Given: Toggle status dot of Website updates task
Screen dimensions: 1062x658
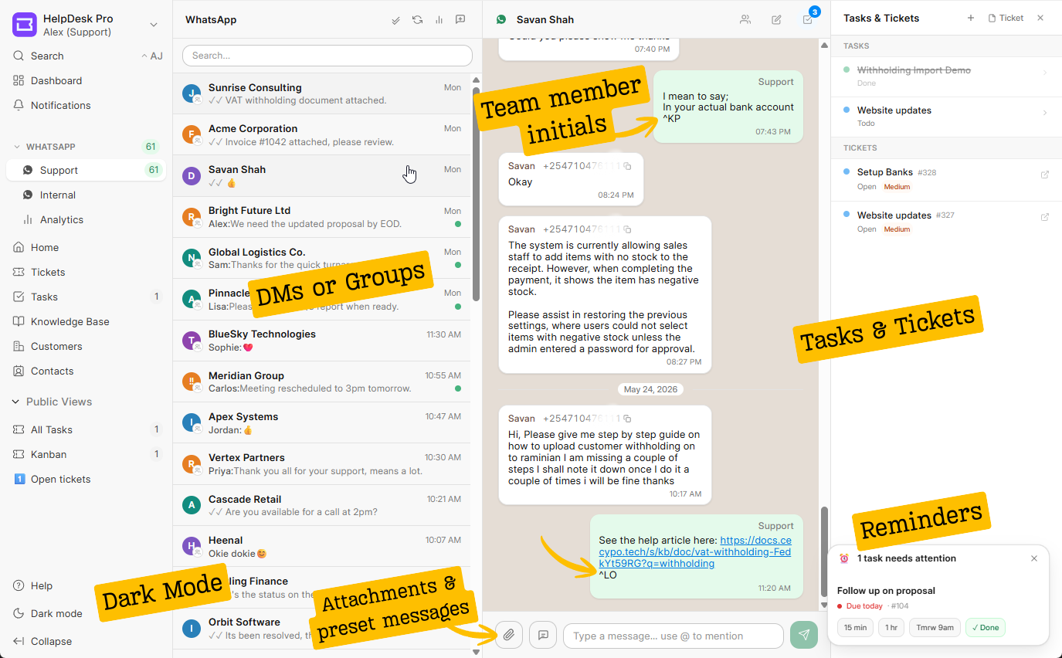Looking at the screenshot, I should tap(847, 110).
